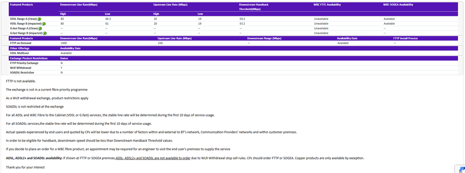This screenshot has height=173, width=465.
Task: Click the 'Downstream Range (Mbps)' column header
Action: pos(264,38)
